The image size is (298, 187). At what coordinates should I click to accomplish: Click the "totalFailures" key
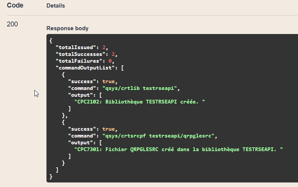77,61
